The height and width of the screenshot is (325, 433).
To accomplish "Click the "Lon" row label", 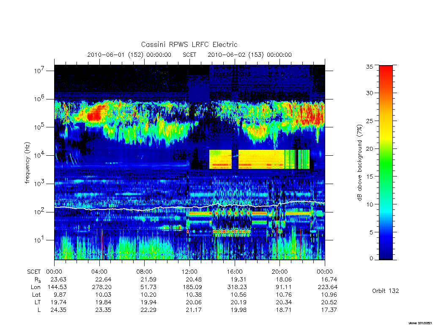I will pyautogui.click(x=36, y=287).
